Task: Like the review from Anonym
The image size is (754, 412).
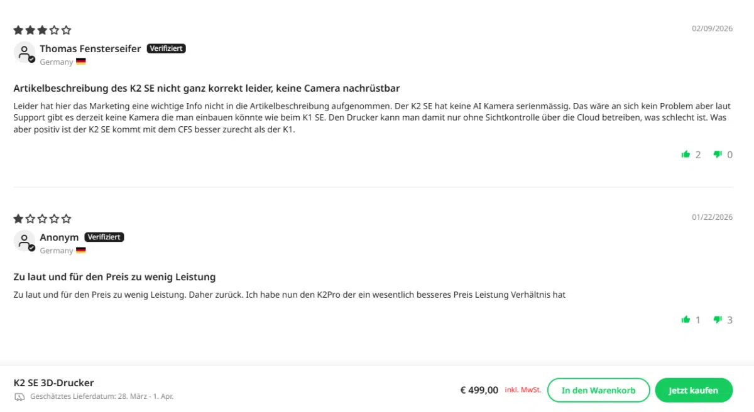Action: pyautogui.click(x=686, y=319)
